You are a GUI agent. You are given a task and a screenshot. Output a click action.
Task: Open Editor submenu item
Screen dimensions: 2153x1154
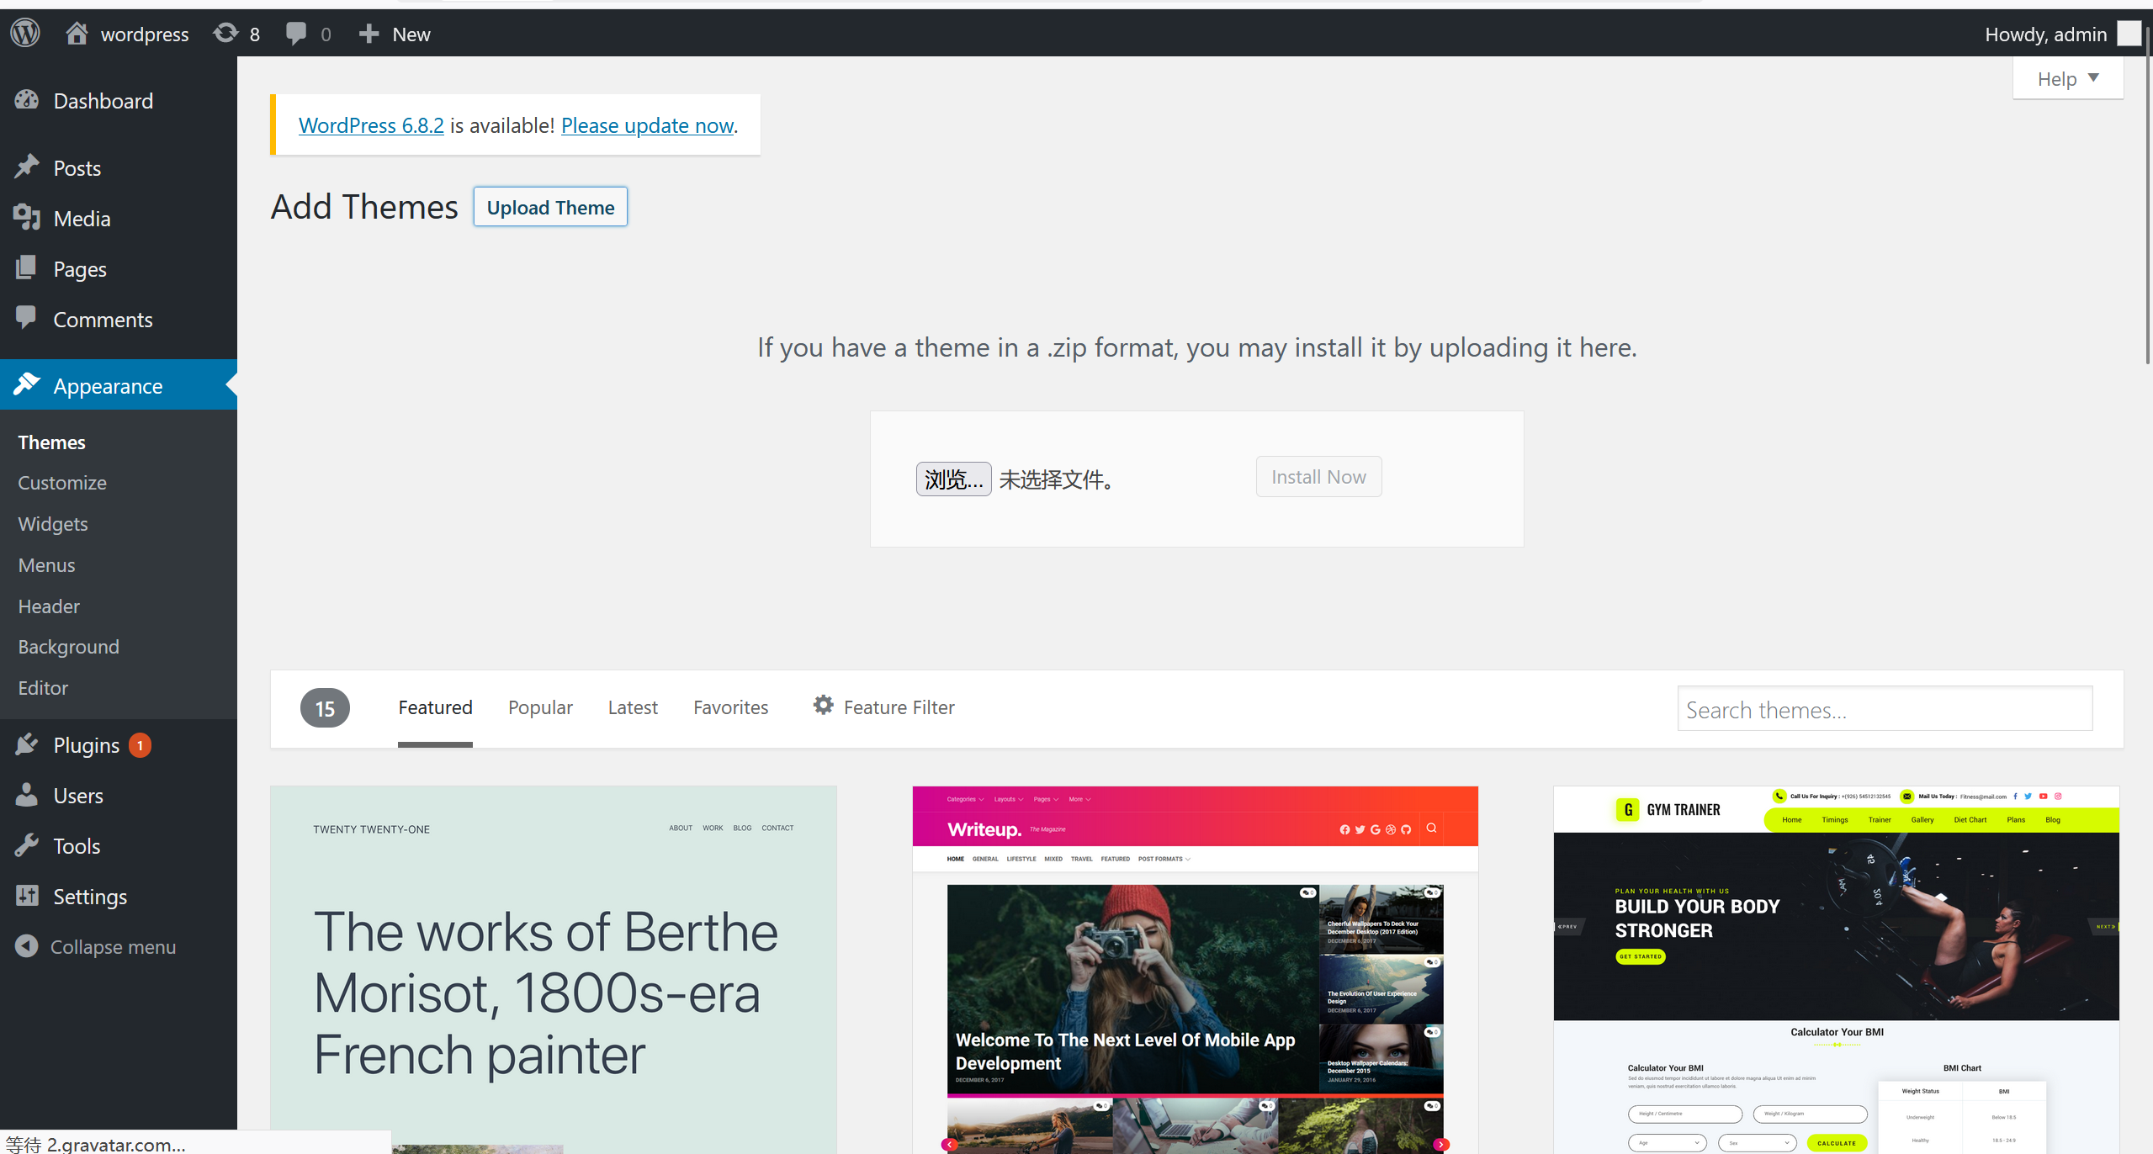click(43, 688)
